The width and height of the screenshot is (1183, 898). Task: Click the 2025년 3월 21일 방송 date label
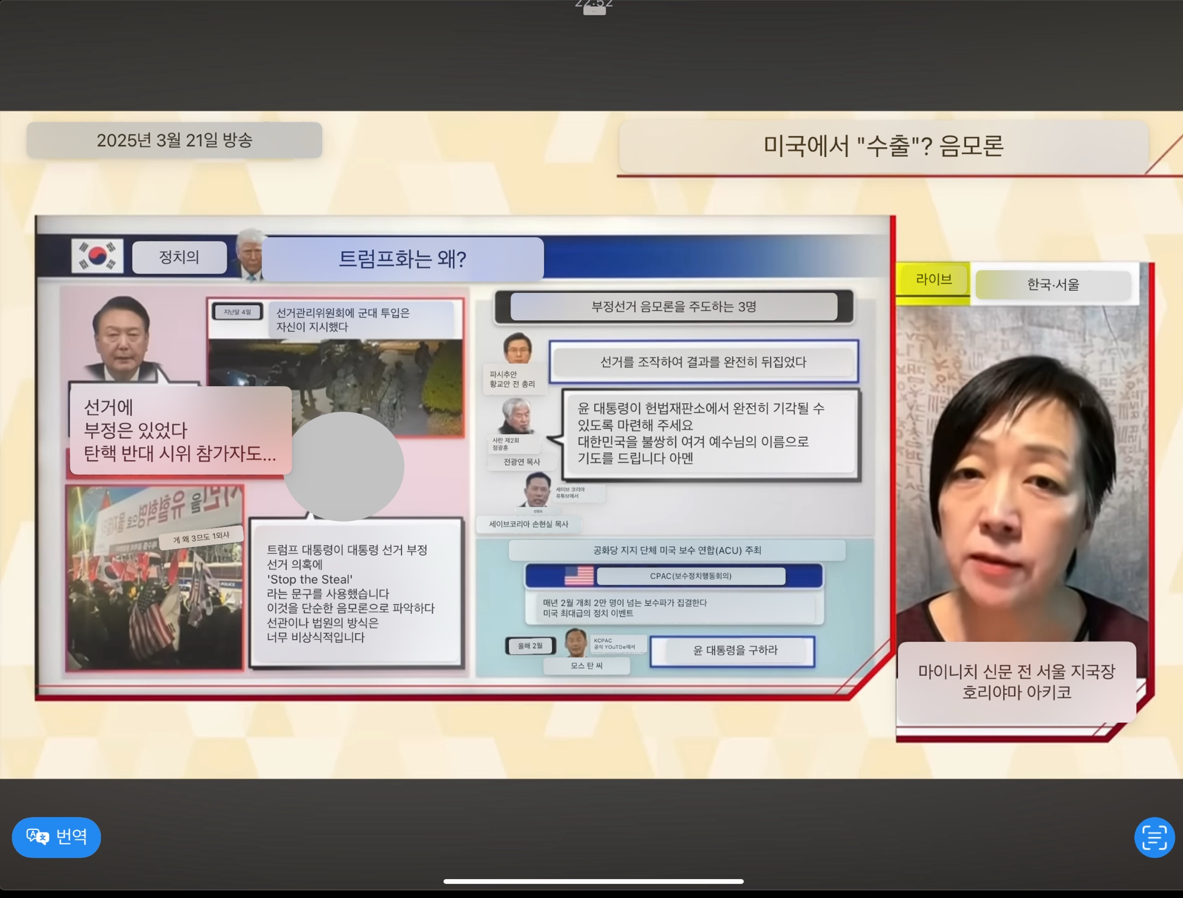(x=174, y=140)
